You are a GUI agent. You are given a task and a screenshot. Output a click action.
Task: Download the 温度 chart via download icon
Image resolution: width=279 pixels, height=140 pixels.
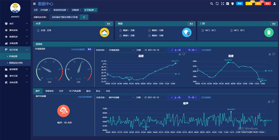point(180,54)
